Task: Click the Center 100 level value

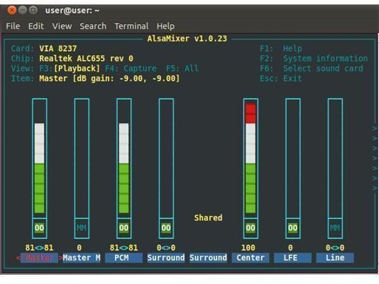Action: pyautogui.click(x=248, y=248)
